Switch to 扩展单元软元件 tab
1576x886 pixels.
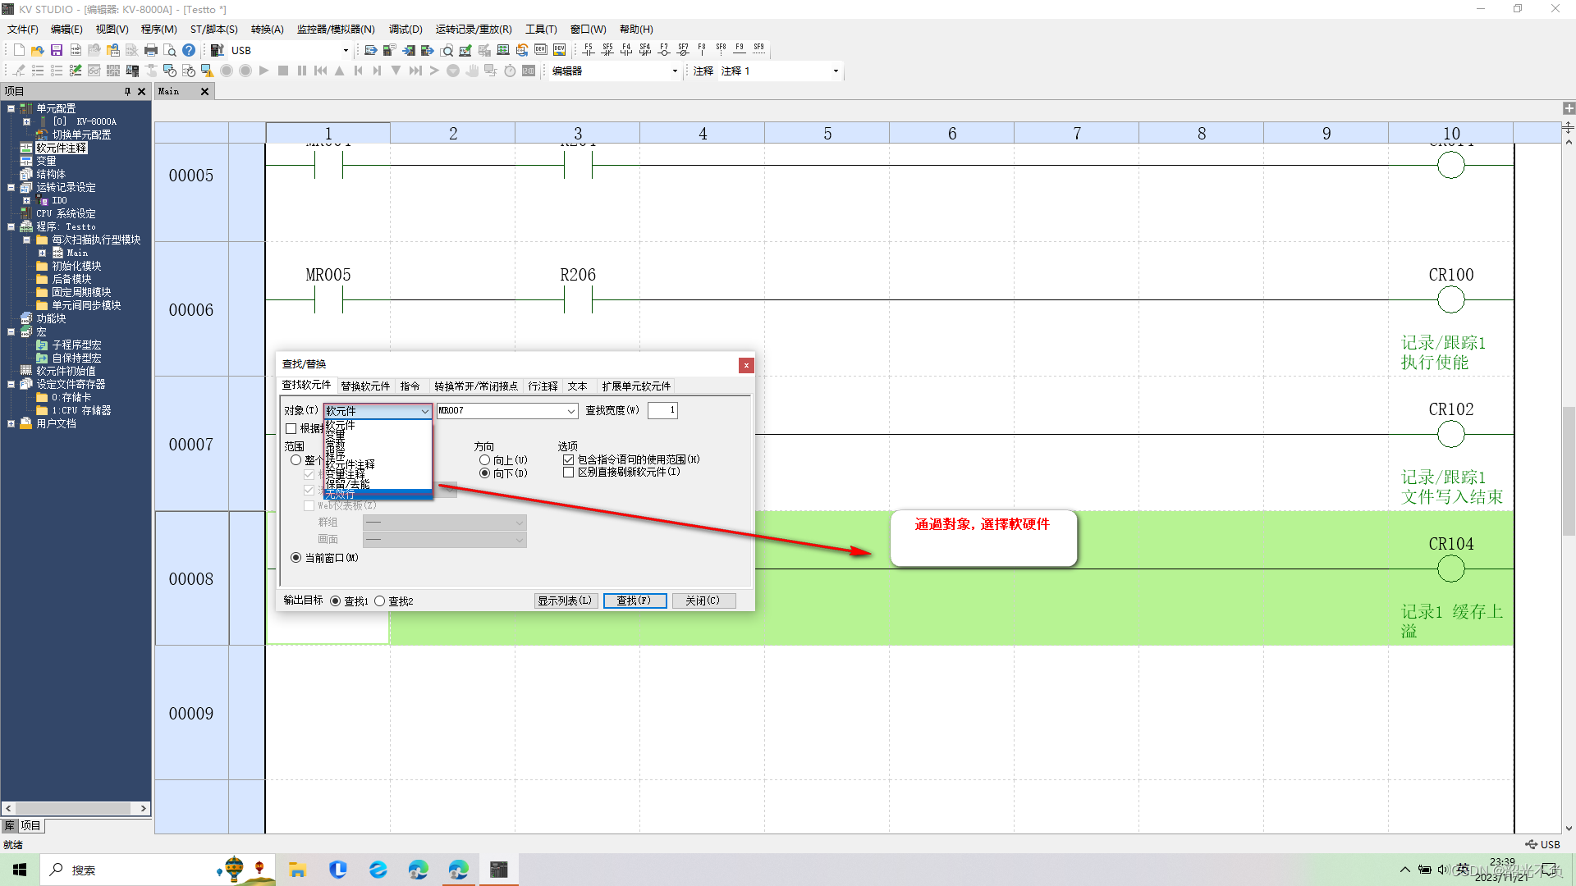(636, 386)
